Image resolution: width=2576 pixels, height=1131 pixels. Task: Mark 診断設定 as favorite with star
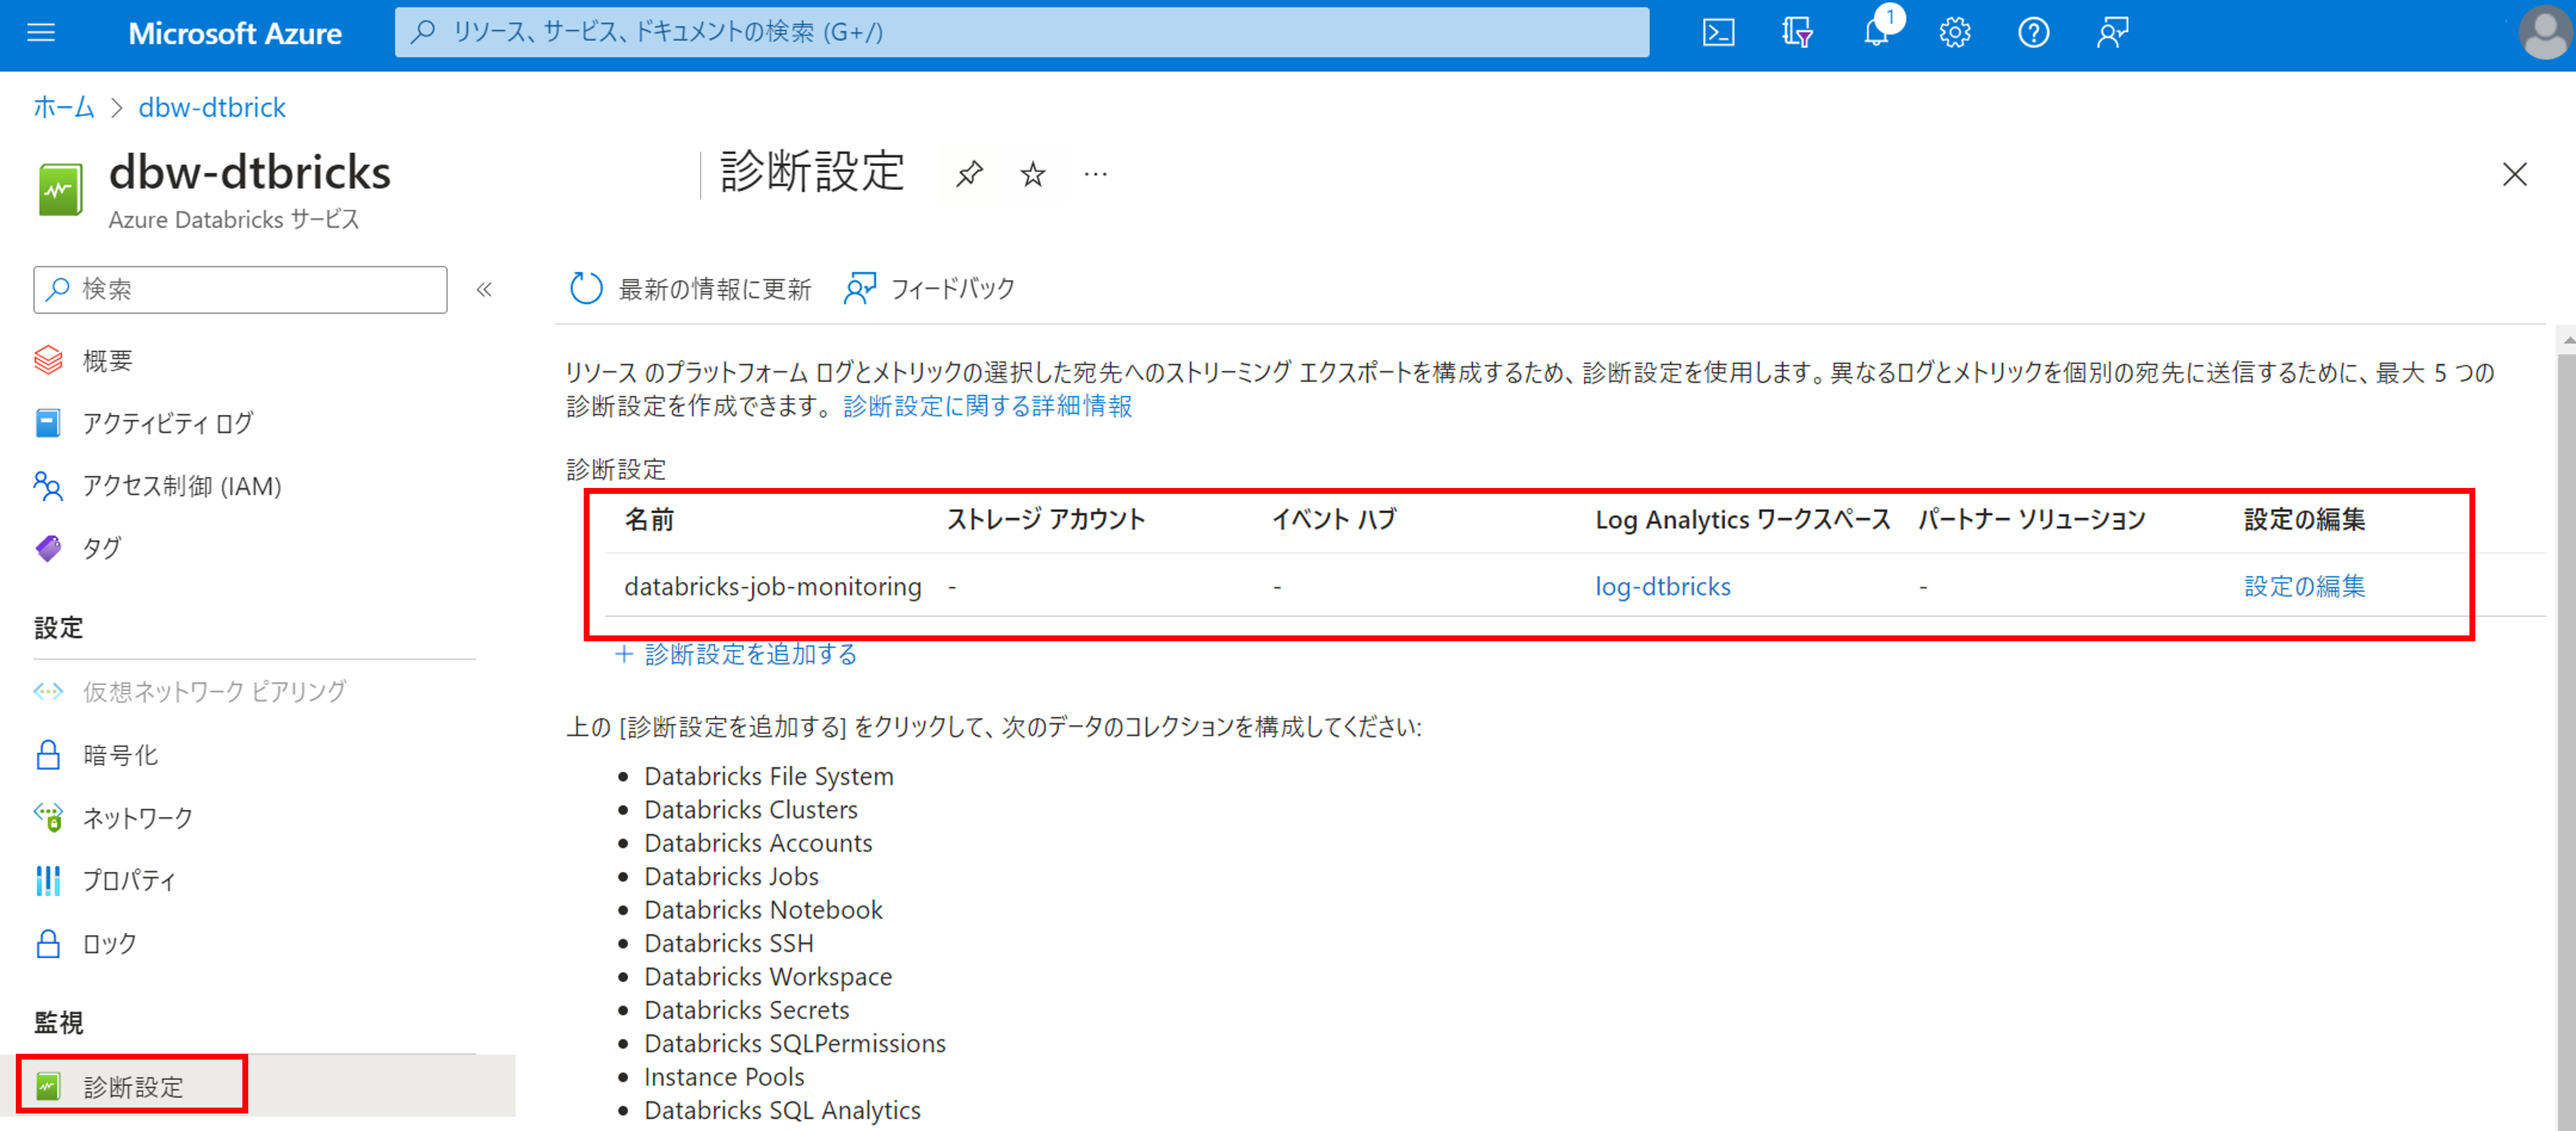1032,175
